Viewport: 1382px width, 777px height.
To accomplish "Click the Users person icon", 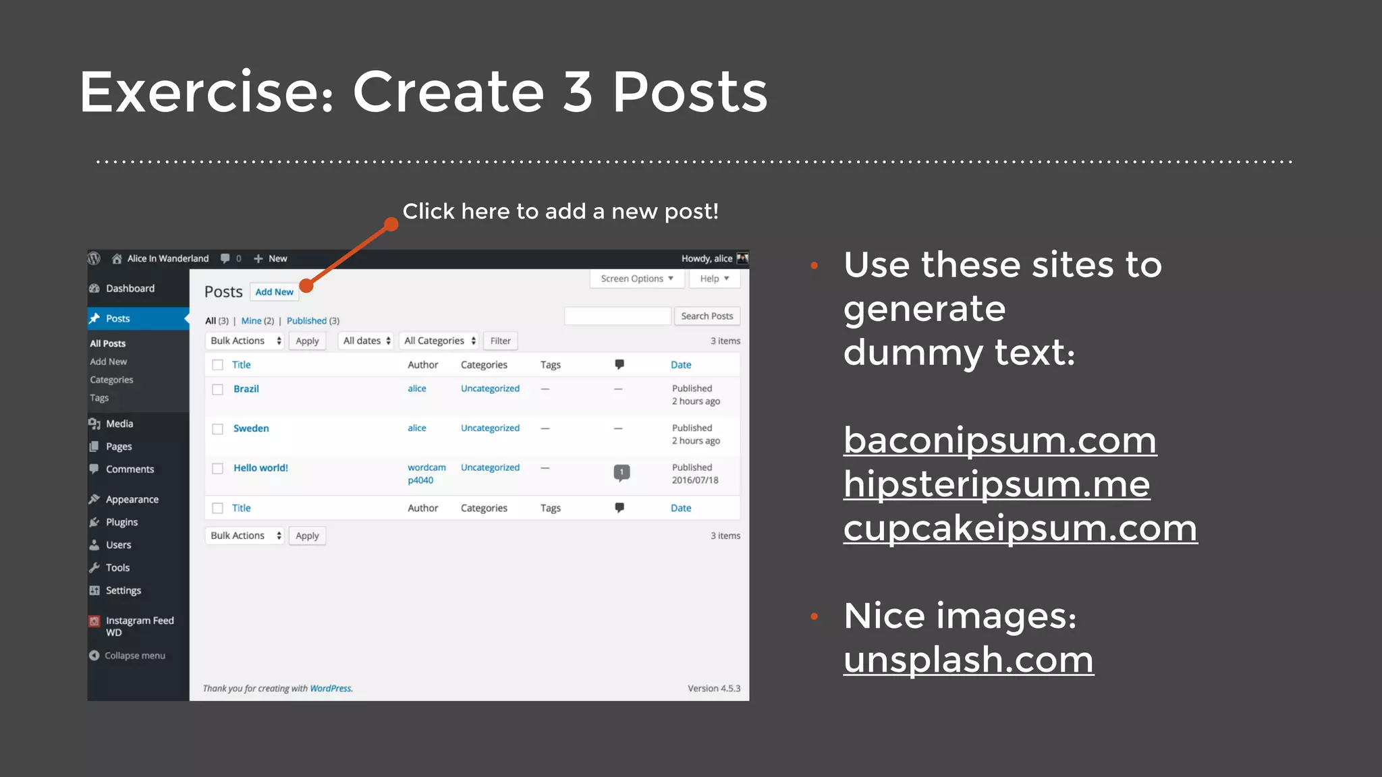I will [x=94, y=545].
